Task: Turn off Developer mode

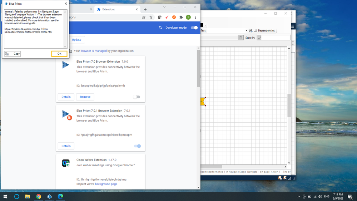Action: [x=194, y=28]
